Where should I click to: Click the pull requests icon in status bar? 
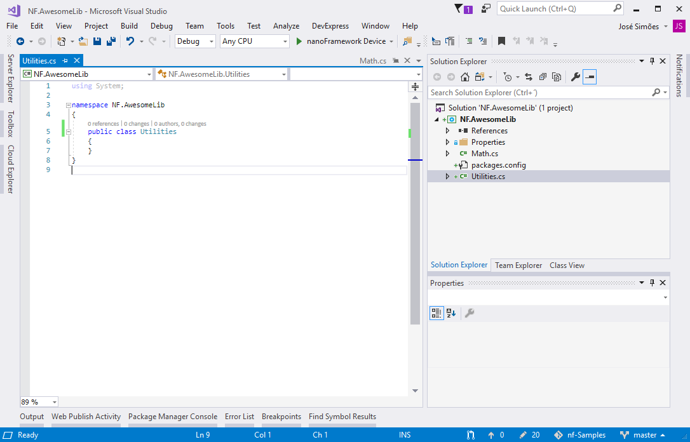click(x=471, y=435)
